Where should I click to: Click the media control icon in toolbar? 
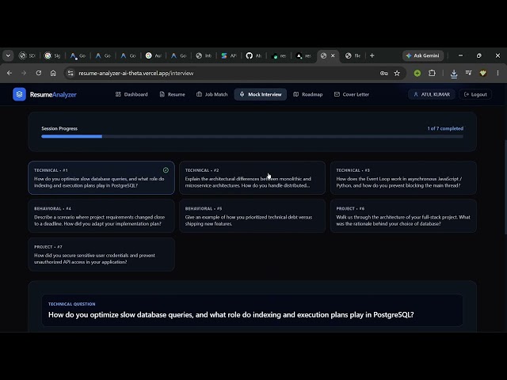468,73
